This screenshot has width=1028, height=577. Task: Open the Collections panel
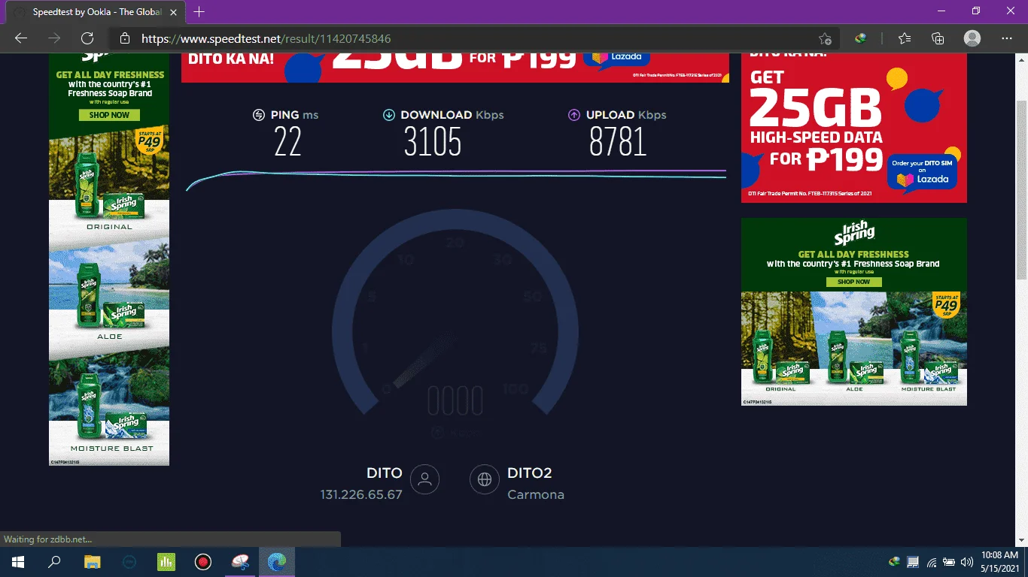point(938,38)
